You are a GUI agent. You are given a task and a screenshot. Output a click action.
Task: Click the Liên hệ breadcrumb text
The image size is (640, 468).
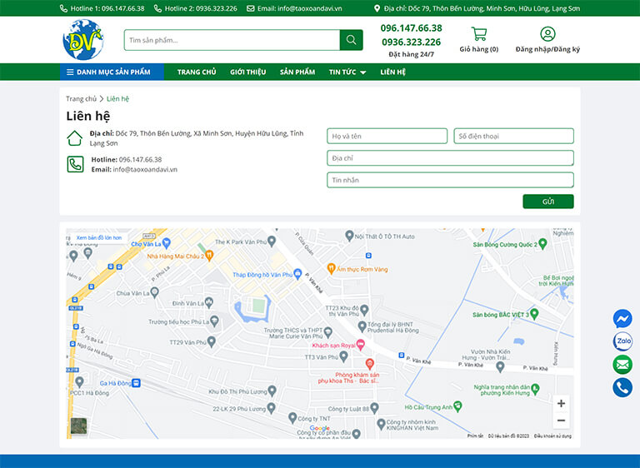(117, 99)
